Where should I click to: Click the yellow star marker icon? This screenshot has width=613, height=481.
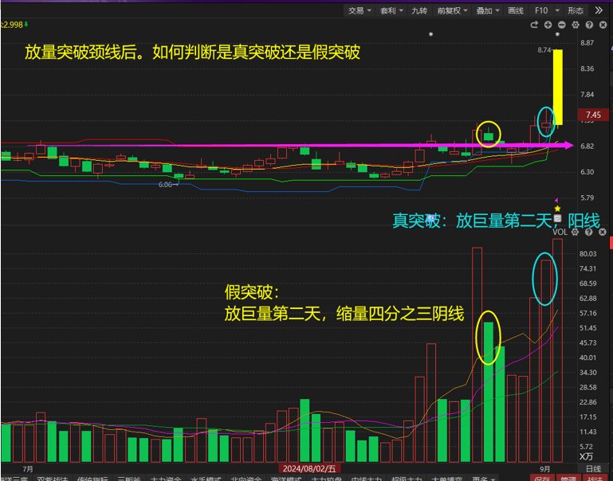pos(557,209)
